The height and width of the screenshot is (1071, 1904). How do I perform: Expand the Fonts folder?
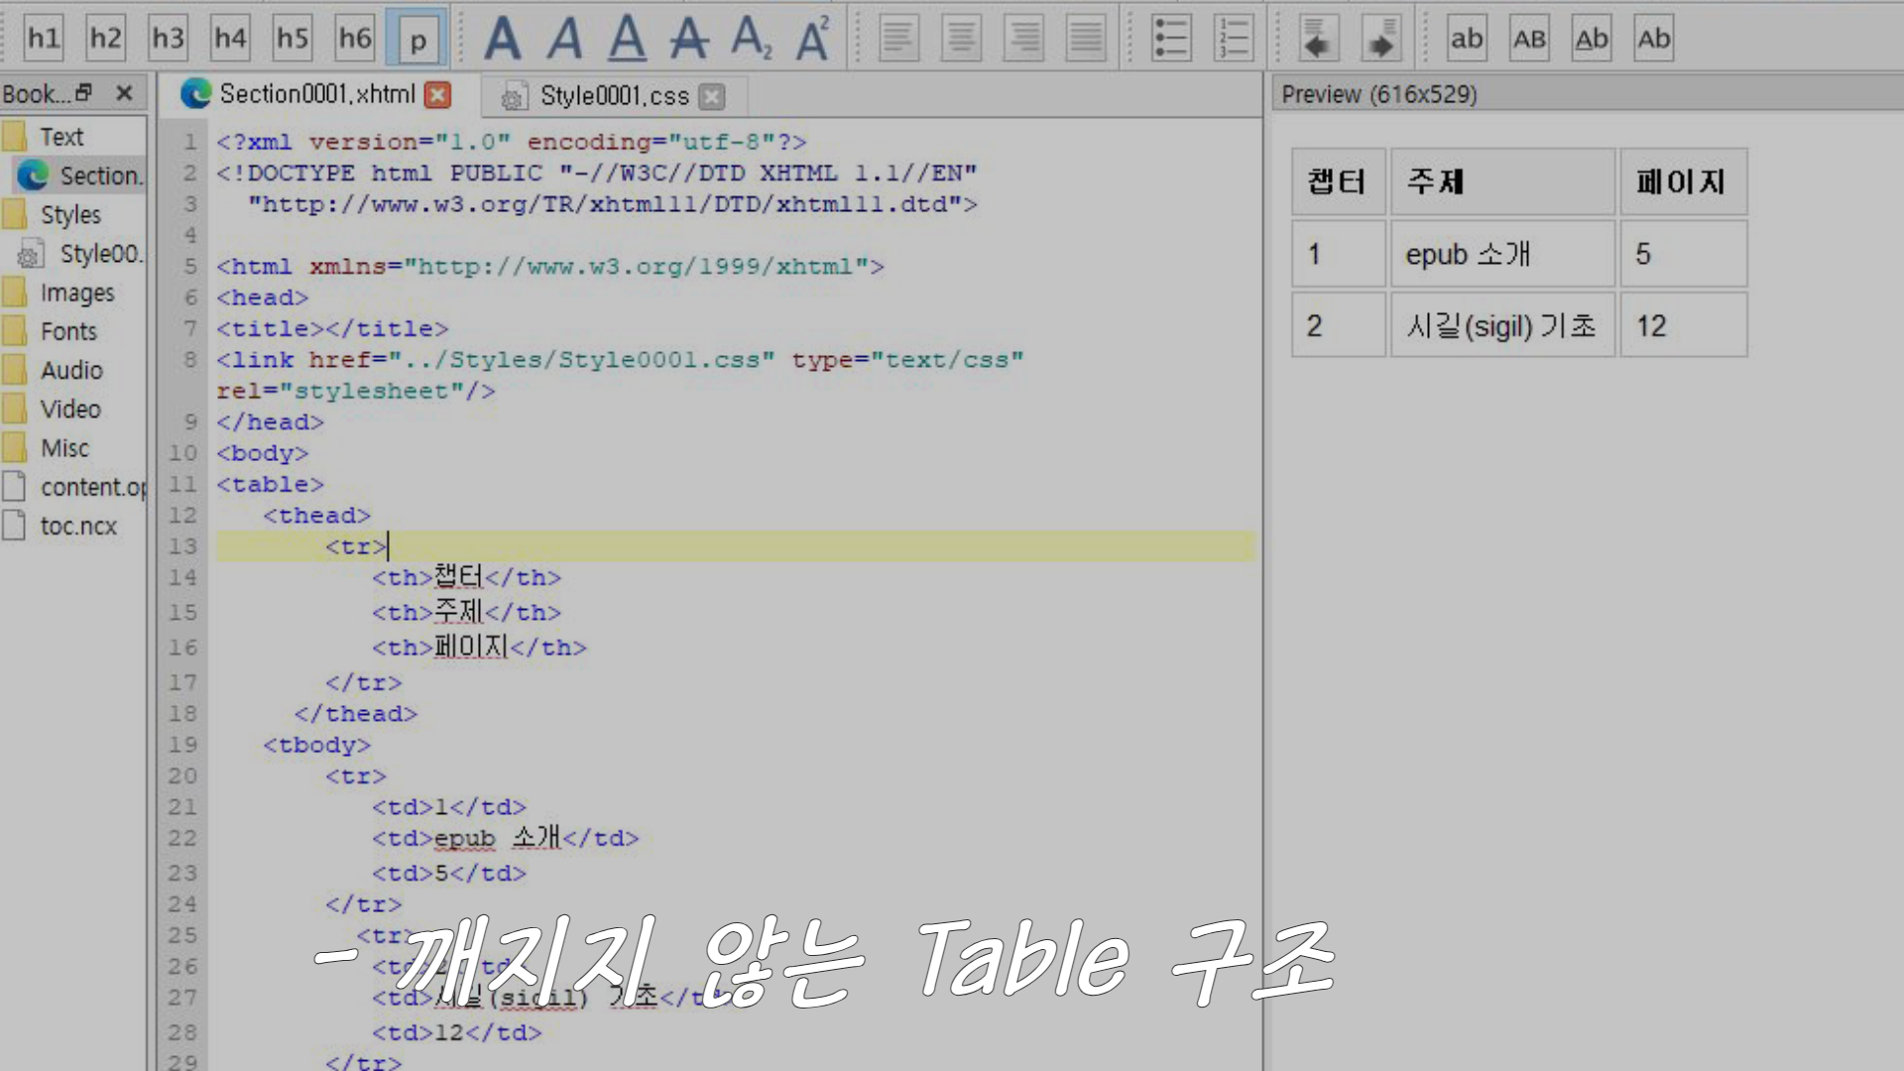click(x=67, y=331)
